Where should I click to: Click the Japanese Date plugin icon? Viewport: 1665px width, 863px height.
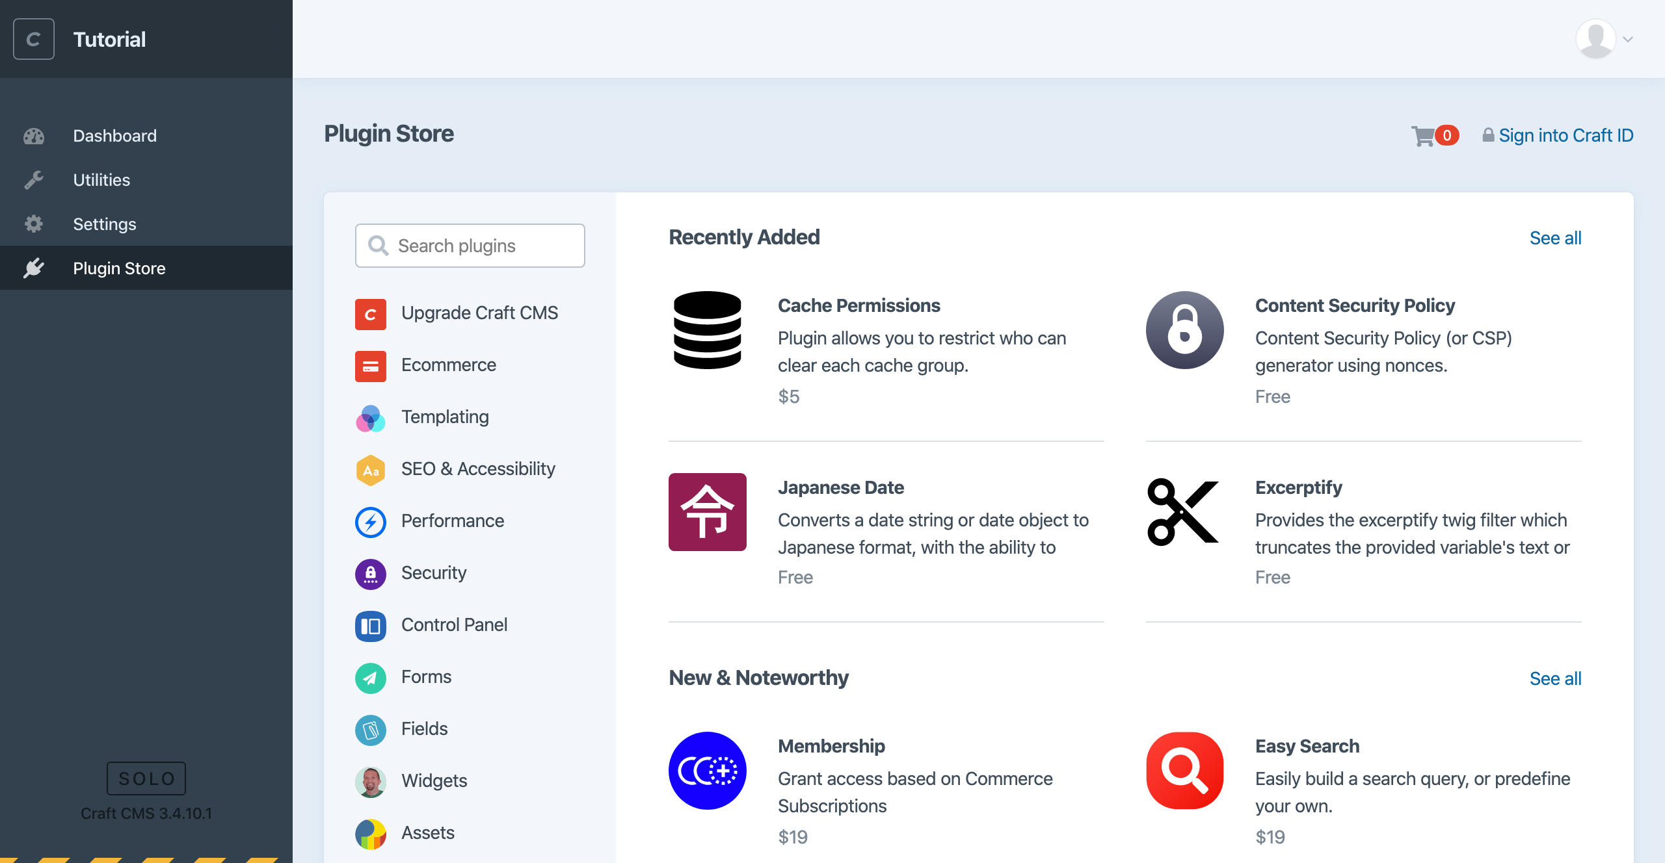(708, 512)
